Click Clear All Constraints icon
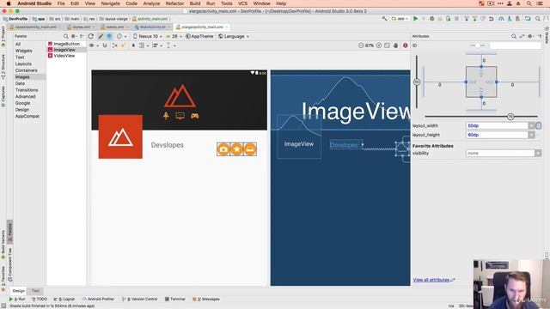 [x=114, y=45]
